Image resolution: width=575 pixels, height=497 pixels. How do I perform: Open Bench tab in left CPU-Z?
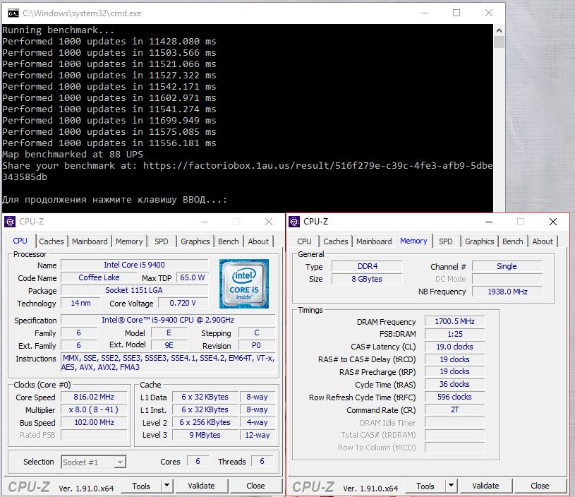click(x=228, y=241)
